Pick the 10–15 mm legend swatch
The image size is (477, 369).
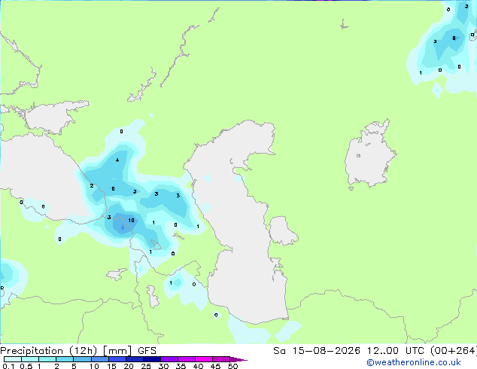coord(99,359)
